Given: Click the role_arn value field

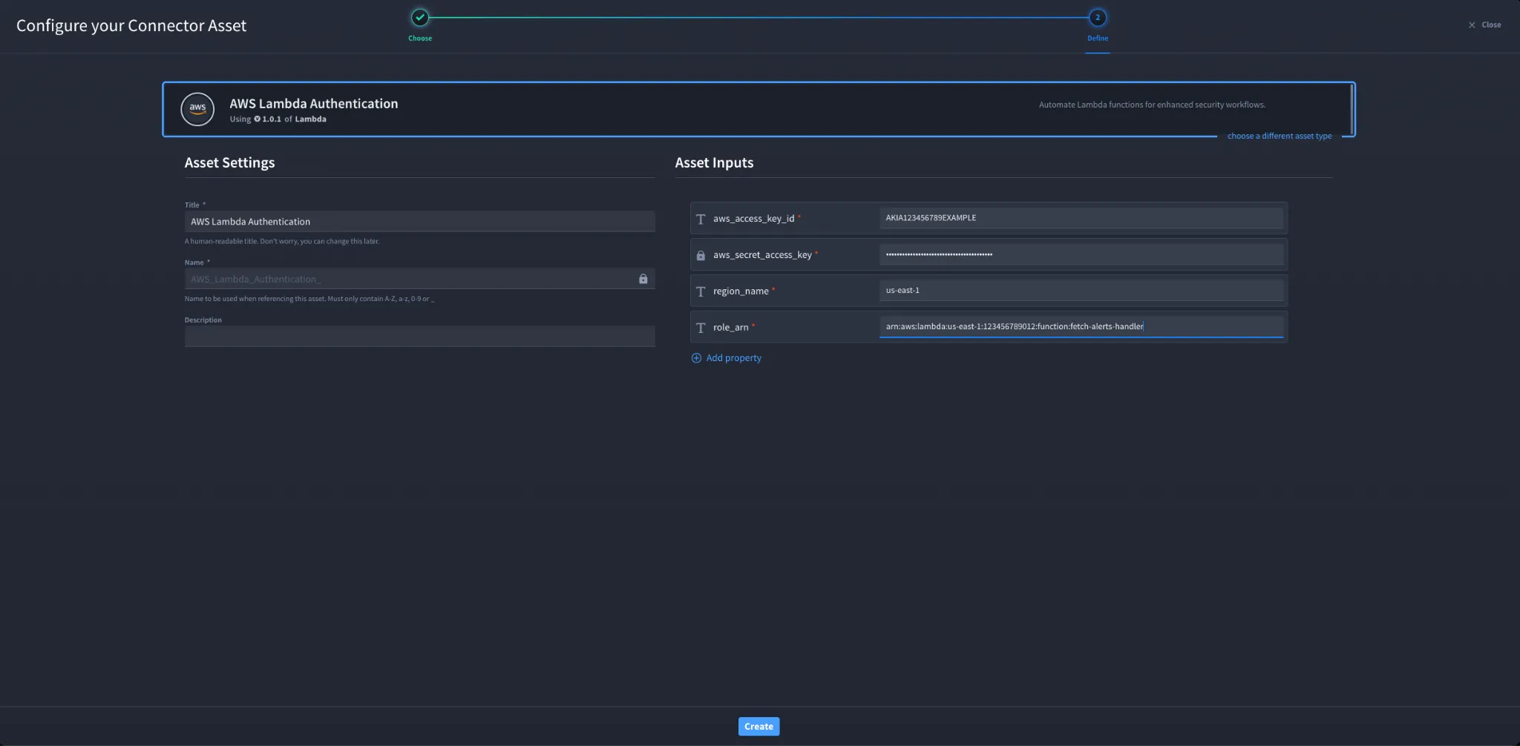Looking at the screenshot, I should 1081,326.
